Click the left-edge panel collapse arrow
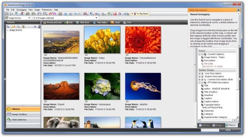Image resolution: width=246 pixels, height=137 pixels. coord(5,79)
